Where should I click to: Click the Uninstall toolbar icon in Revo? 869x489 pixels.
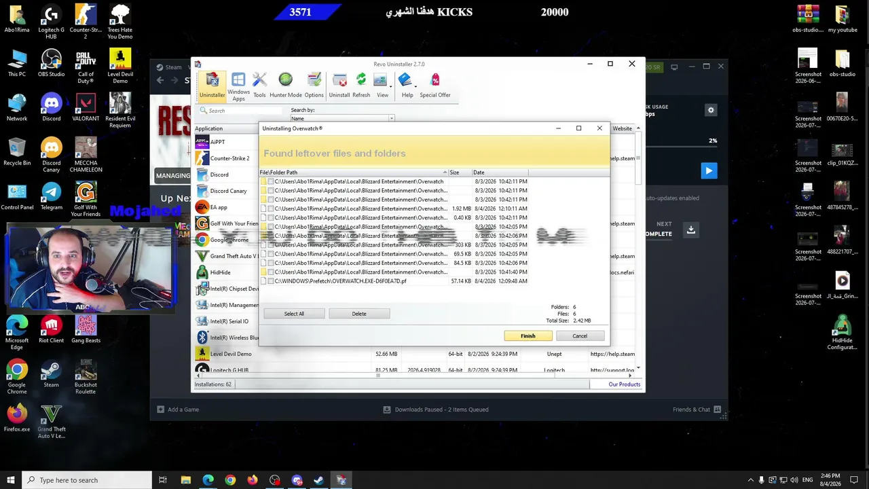click(339, 86)
